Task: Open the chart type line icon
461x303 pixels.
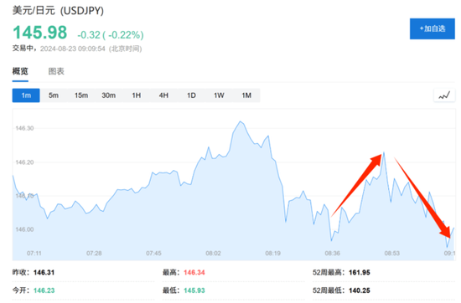Action: (444, 95)
